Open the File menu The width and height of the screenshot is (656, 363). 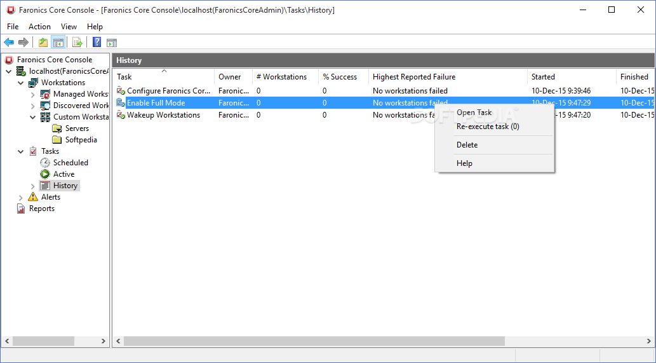tap(13, 26)
